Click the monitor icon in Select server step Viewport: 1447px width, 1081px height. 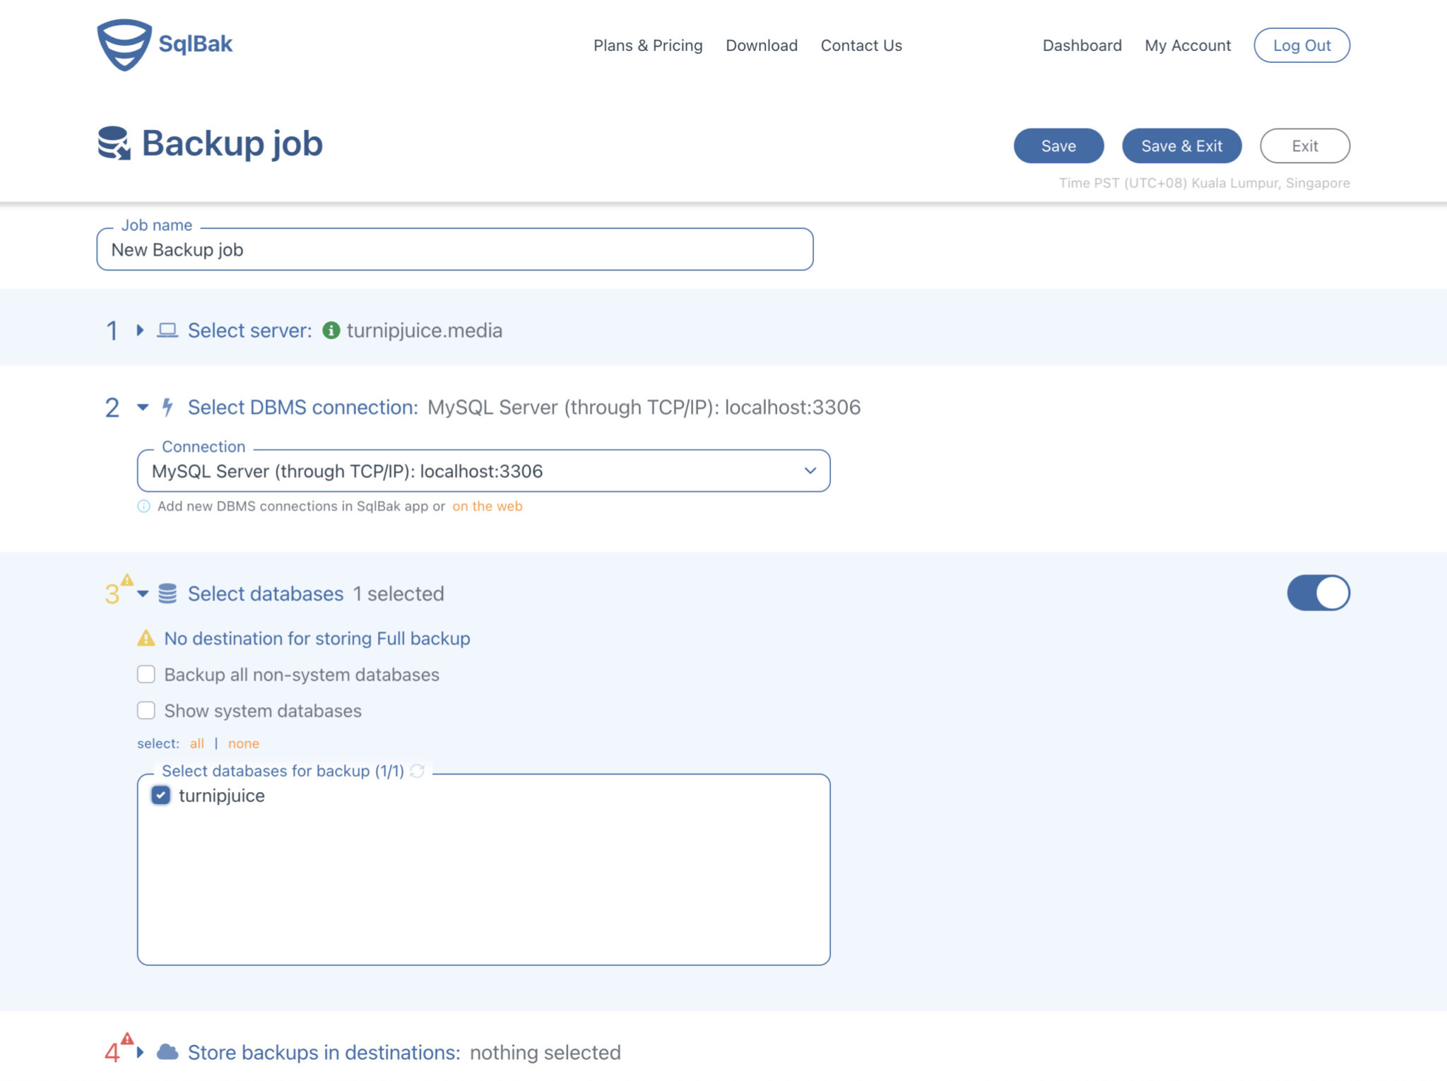click(x=167, y=330)
